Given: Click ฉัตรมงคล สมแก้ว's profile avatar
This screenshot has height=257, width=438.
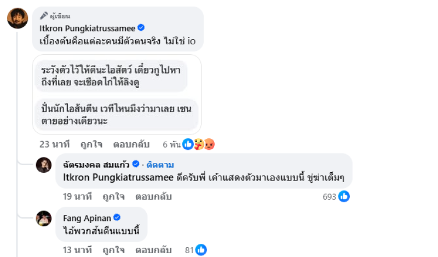Looking at the screenshot, I should (x=44, y=165).
